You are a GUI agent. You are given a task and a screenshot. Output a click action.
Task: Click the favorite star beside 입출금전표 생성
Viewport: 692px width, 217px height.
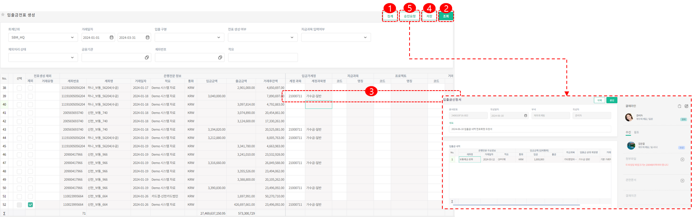pyautogui.click(x=3, y=15)
